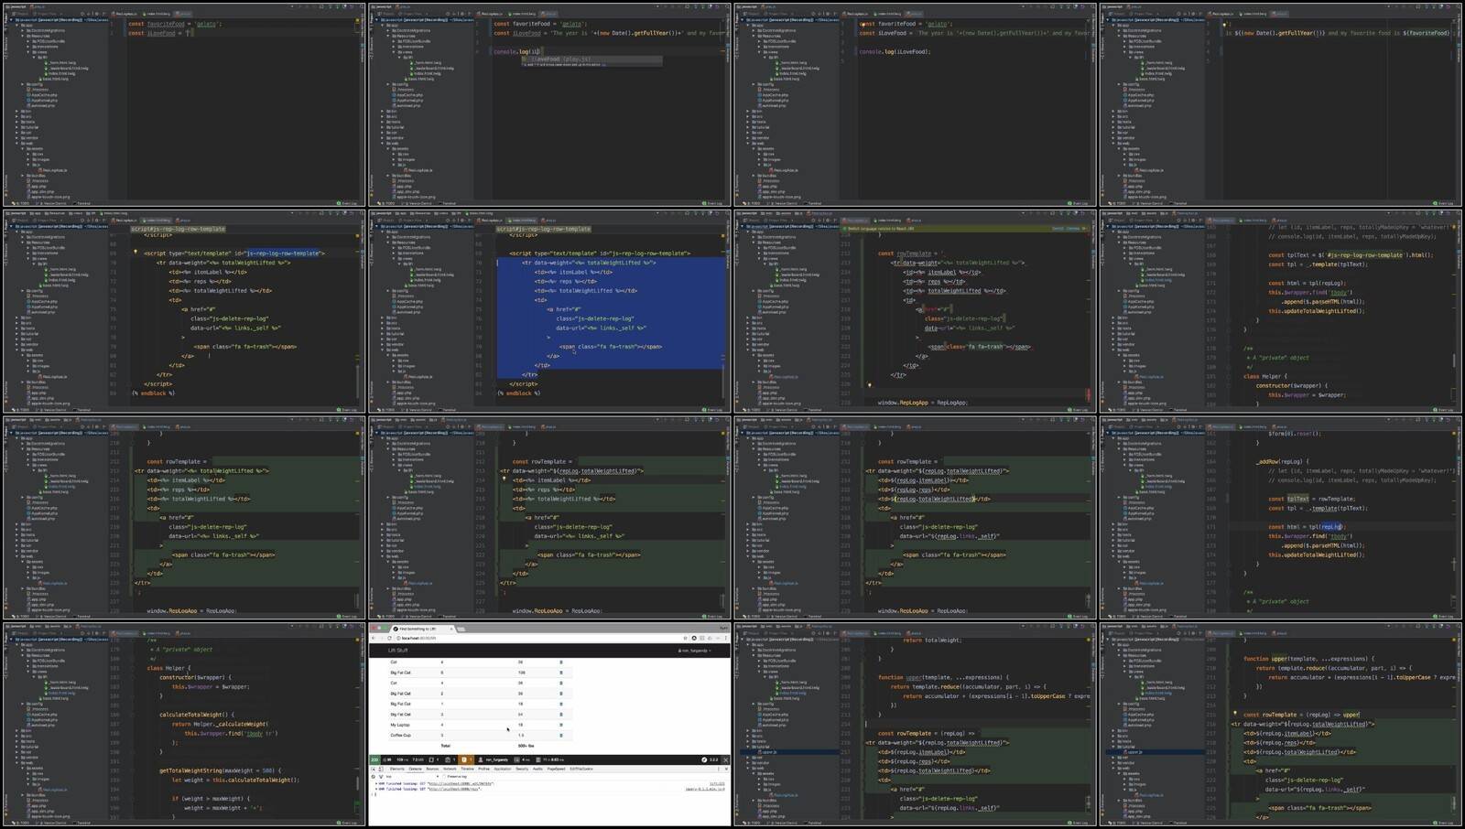Expand the first XHR finished loading entry
Viewport: 1465px width, 829px height.
(375, 783)
